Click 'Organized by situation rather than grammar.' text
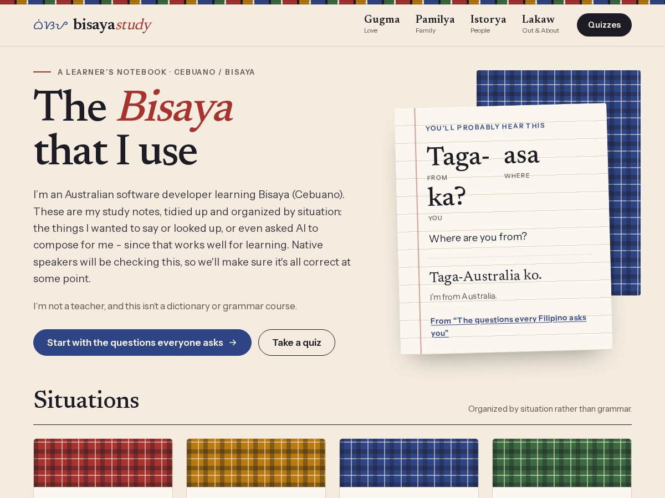 (x=550, y=409)
